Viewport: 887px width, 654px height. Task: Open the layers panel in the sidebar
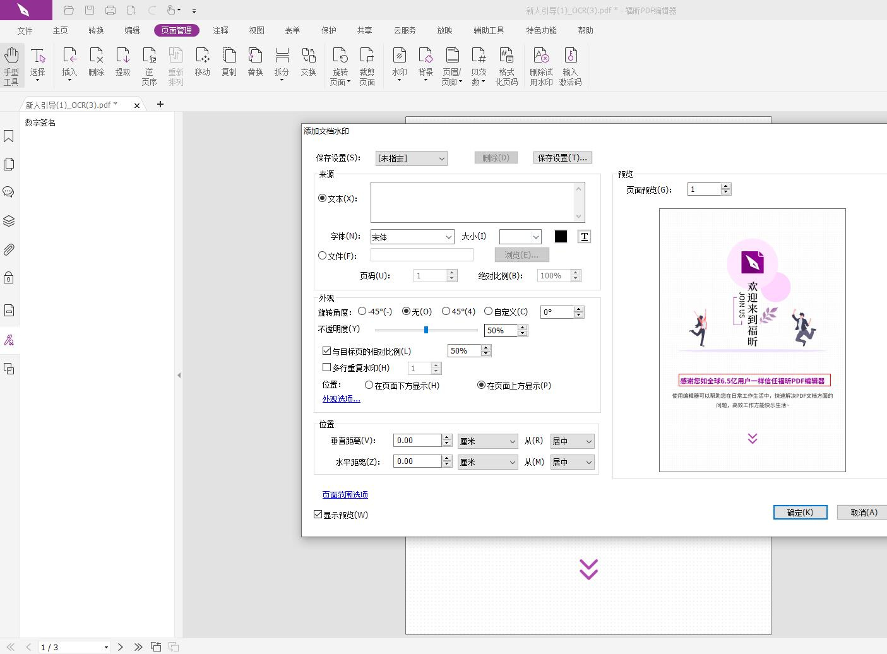coord(9,221)
